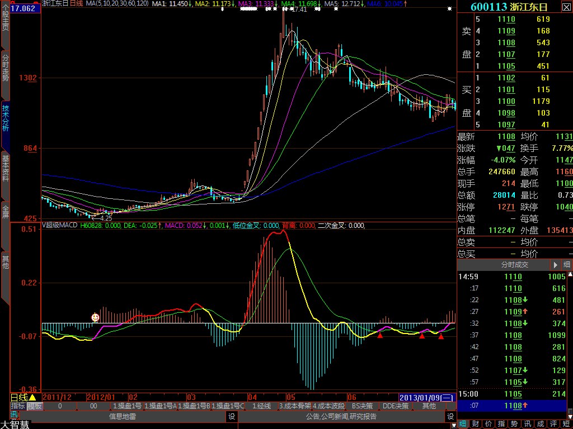Select the 财 tab in bottom-right panel
The height and width of the screenshot is (429, 573).
(x=476, y=424)
